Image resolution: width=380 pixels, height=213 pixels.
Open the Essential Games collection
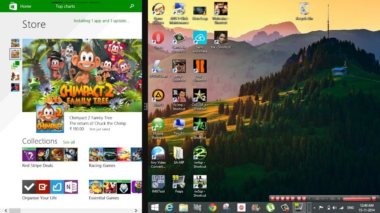coord(115,190)
